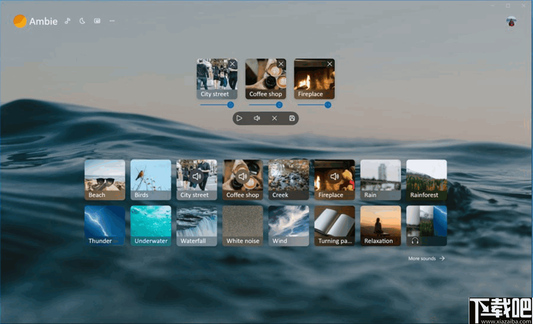Click the Ambie orange logo icon
The height and width of the screenshot is (324, 533).
pyautogui.click(x=20, y=21)
